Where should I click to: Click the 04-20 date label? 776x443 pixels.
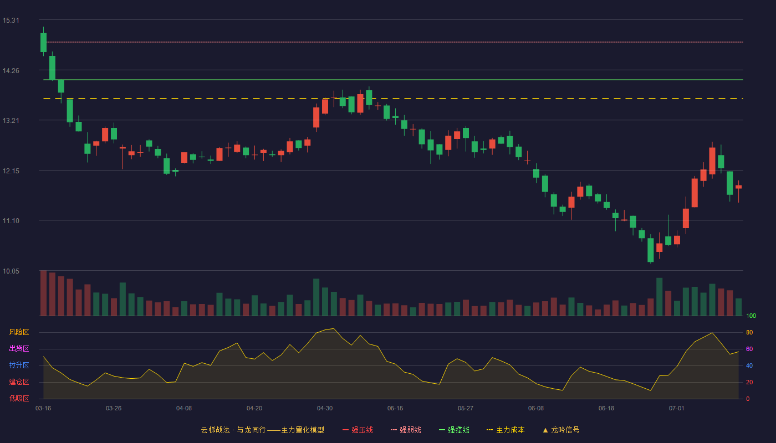click(254, 408)
